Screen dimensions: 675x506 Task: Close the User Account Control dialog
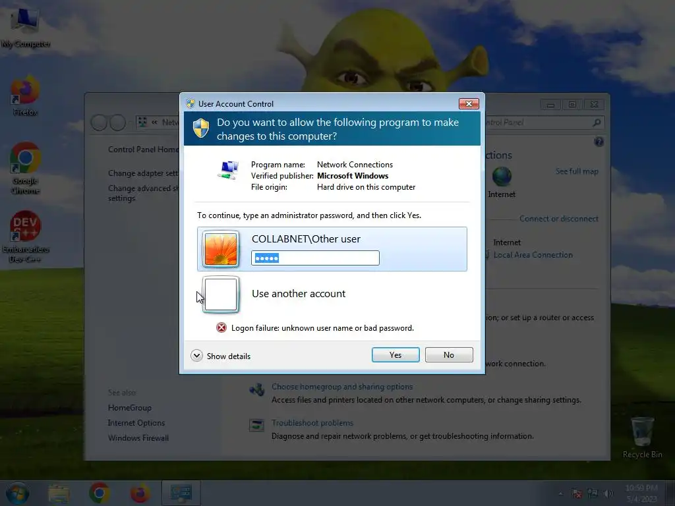(469, 103)
